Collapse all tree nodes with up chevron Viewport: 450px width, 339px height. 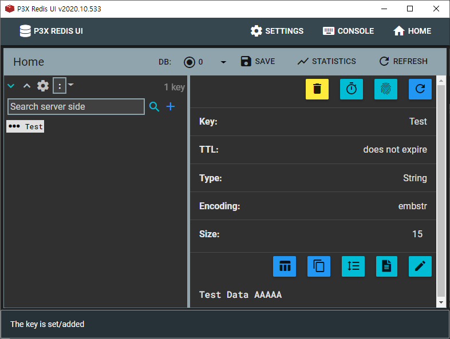tap(27, 86)
